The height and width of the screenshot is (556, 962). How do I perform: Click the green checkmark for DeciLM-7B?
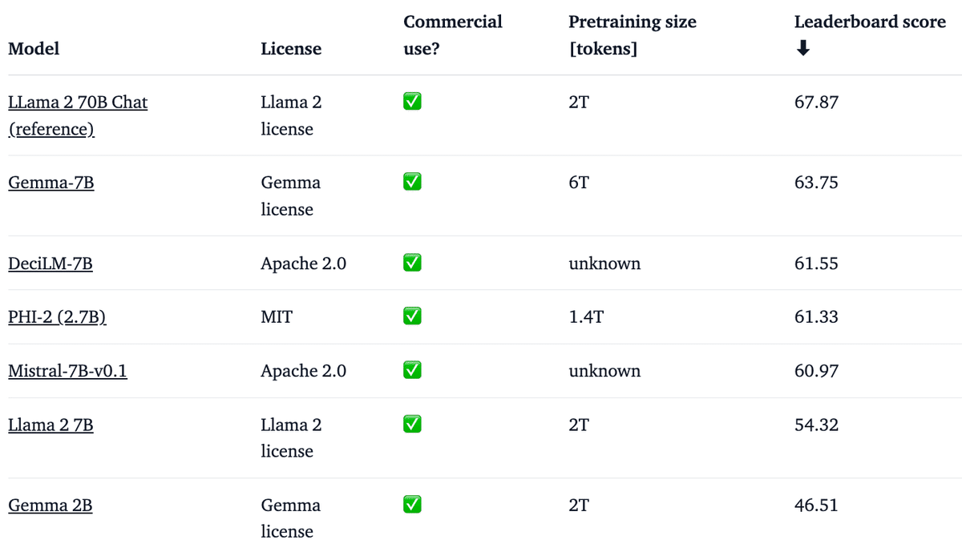click(x=412, y=263)
